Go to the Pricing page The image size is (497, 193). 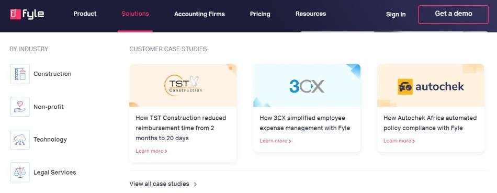click(x=260, y=14)
